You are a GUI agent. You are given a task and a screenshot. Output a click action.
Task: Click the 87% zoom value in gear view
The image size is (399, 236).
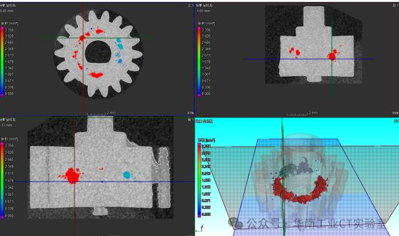click(x=190, y=113)
